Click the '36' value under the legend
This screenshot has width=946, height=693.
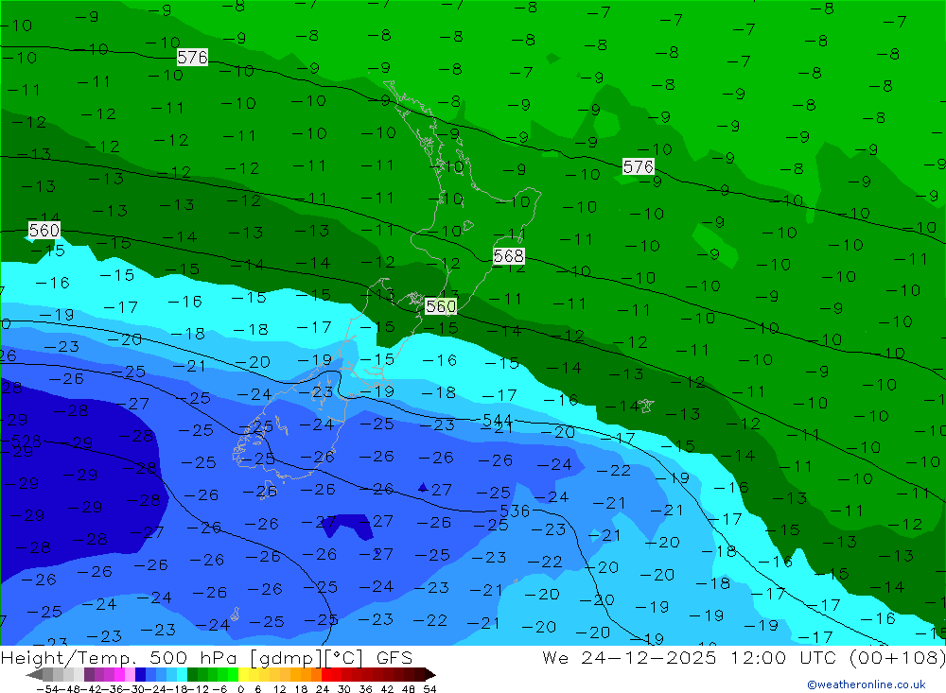(365, 689)
